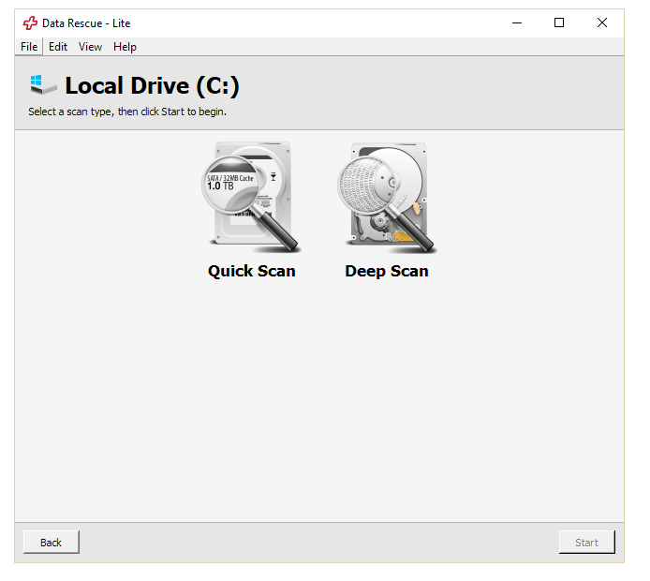
Task: Click the Deep Scan label text
Action: click(x=387, y=271)
